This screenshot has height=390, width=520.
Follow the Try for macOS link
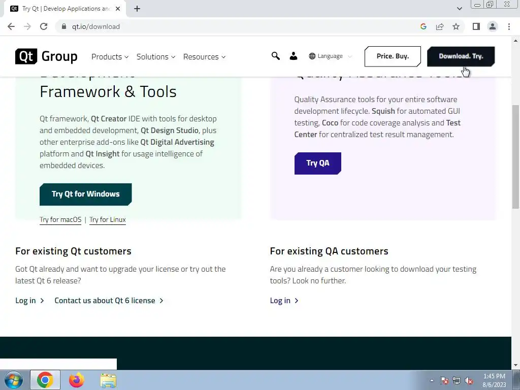(60, 219)
